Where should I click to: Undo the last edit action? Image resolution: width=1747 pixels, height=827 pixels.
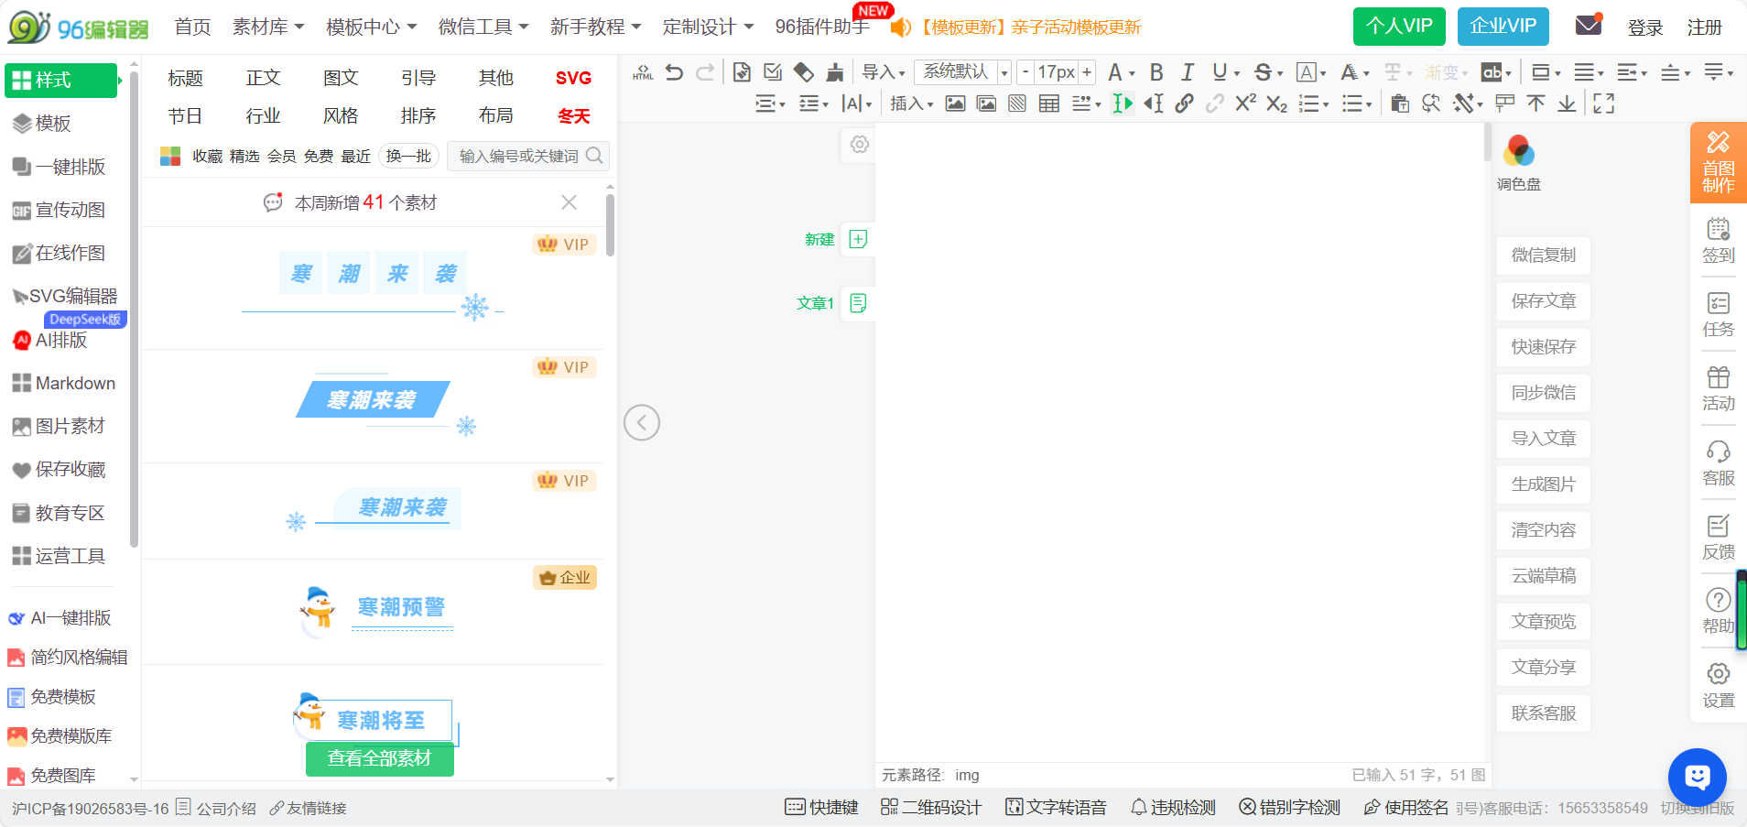pyautogui.click(x=675, y=71)
